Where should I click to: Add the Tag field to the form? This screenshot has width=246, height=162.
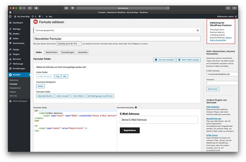58,76
